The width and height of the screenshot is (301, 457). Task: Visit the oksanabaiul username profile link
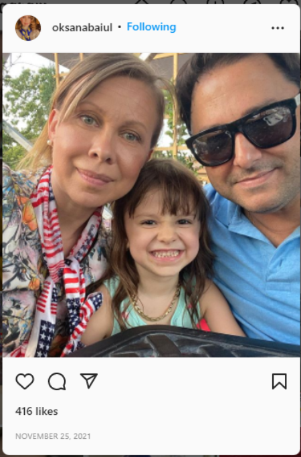pyautogui.click(x=82, y=27)
